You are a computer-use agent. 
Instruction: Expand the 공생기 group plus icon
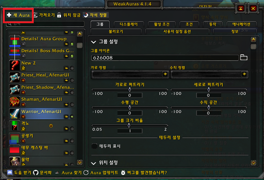click(x=23, y=141)
